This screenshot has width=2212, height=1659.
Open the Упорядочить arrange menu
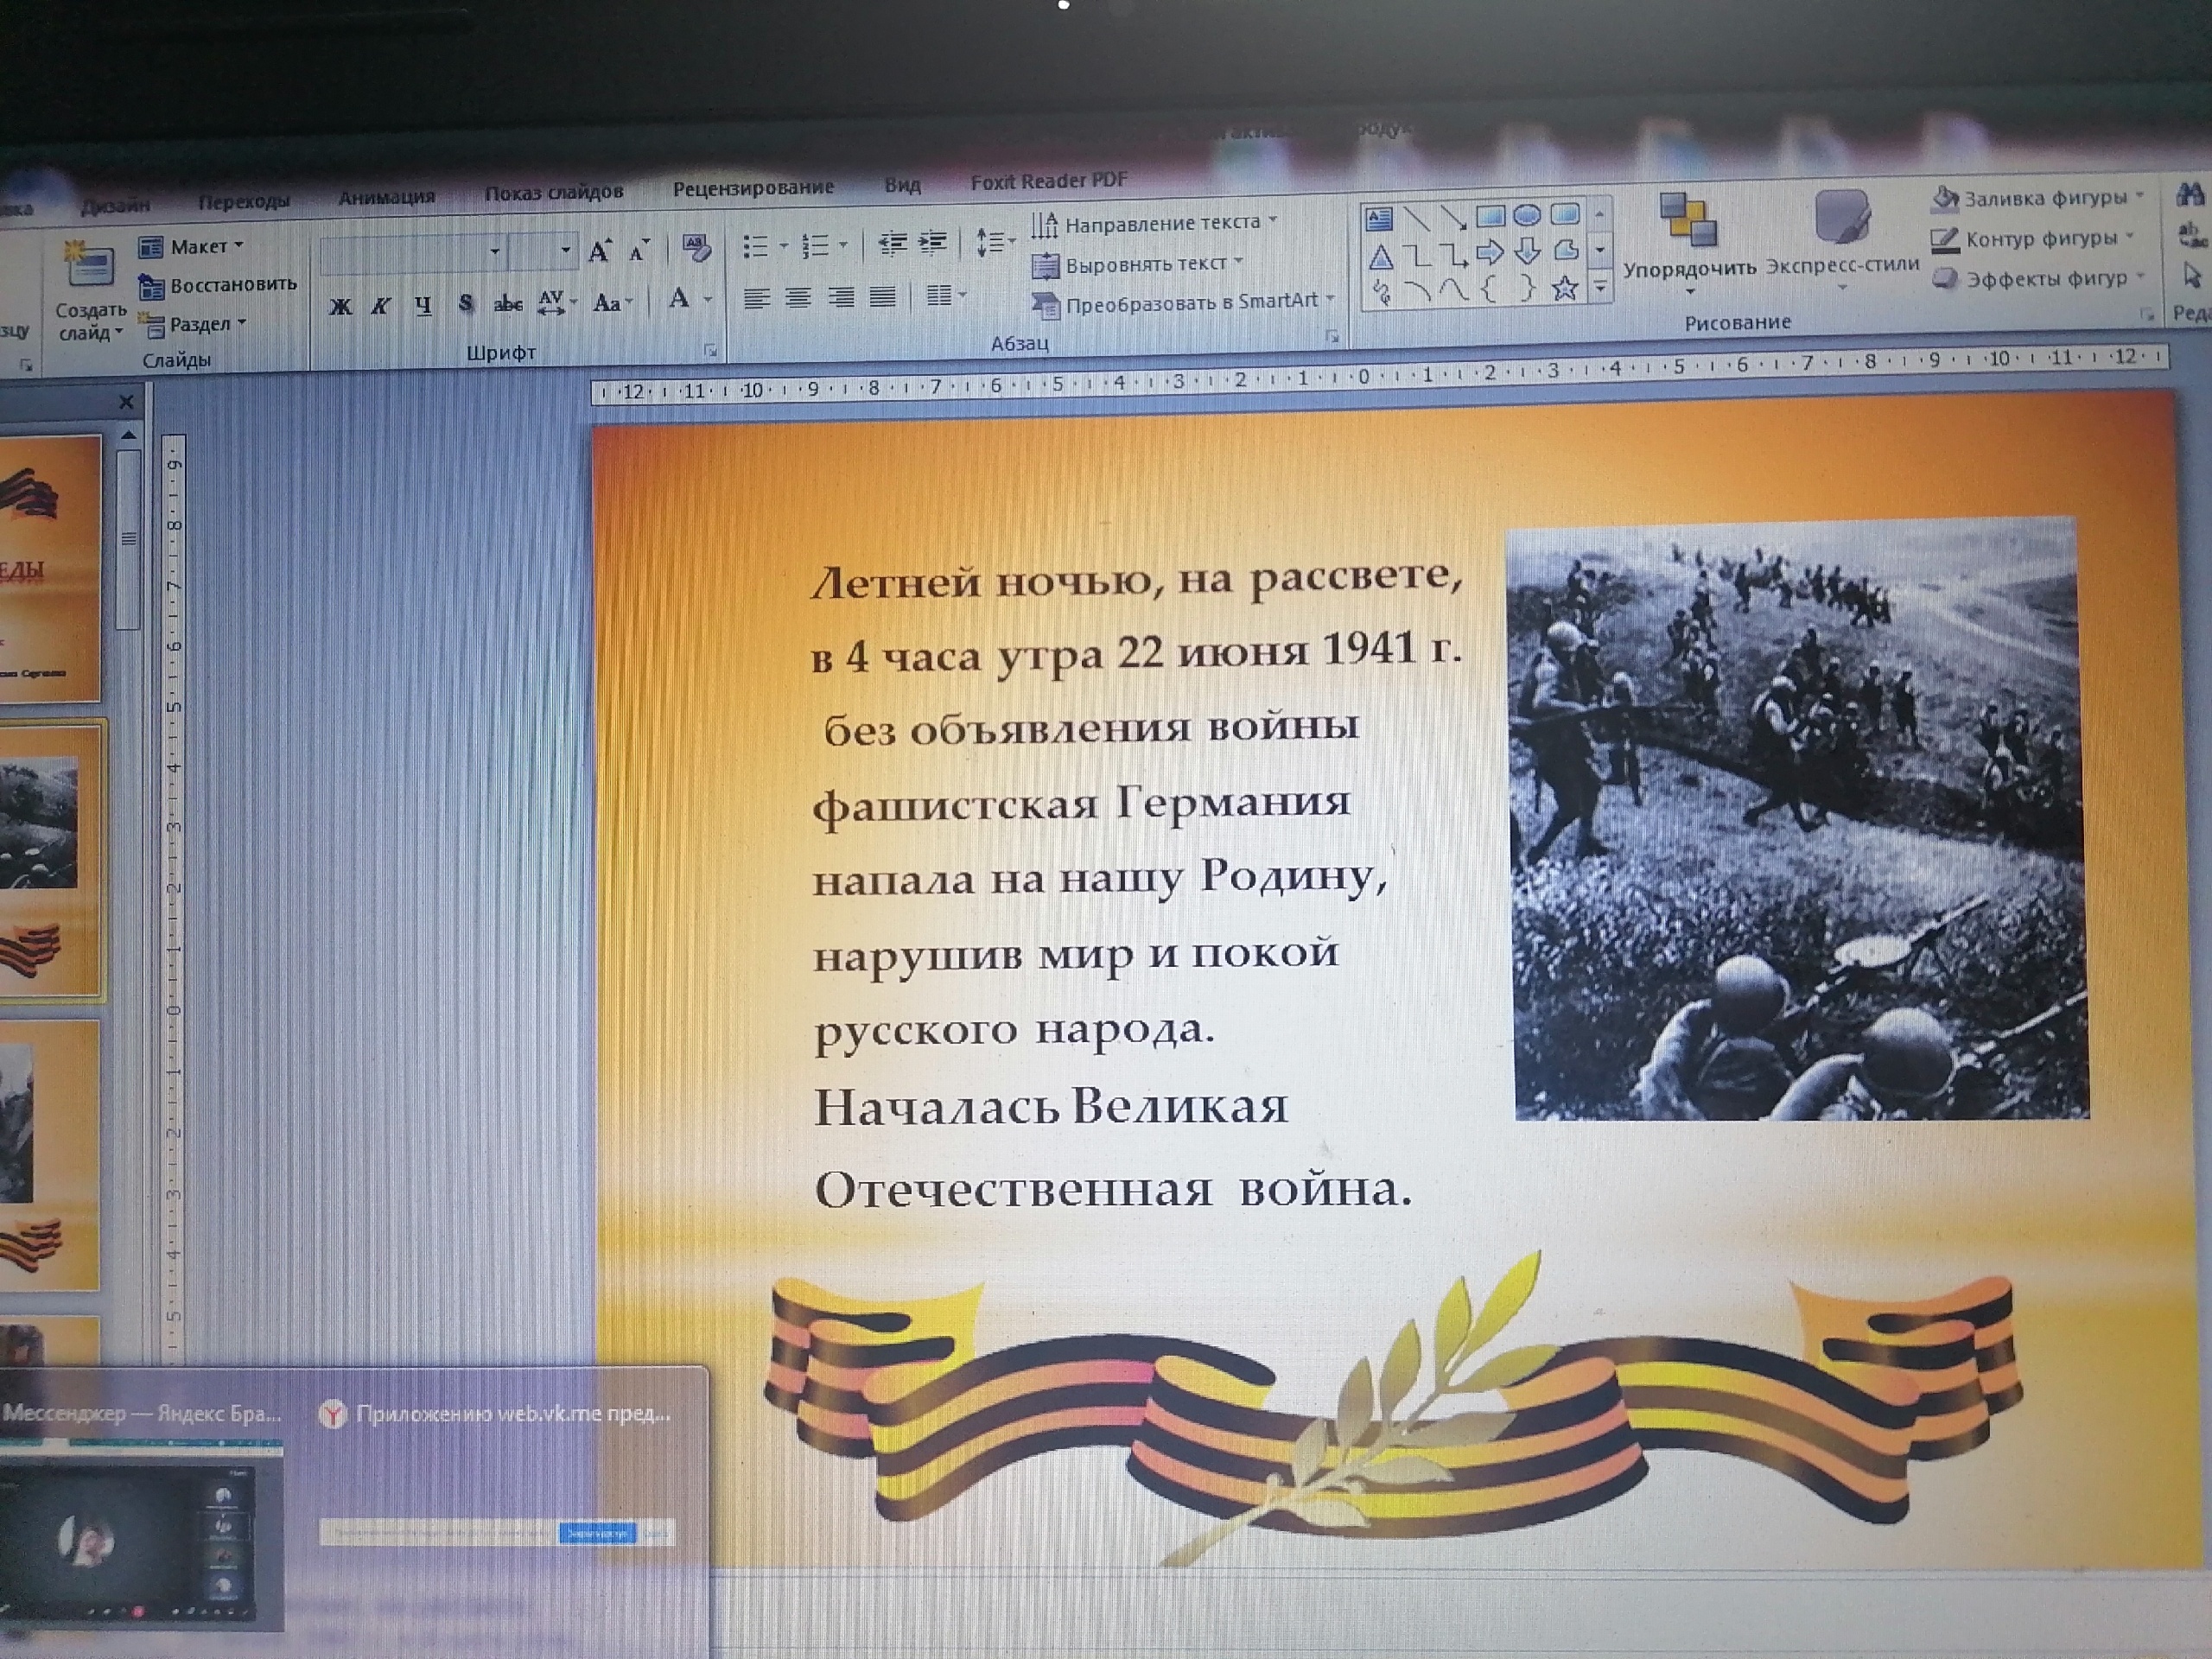1689,244
